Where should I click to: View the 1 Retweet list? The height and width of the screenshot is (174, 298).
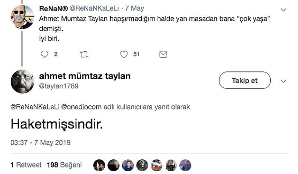[26, 165]
